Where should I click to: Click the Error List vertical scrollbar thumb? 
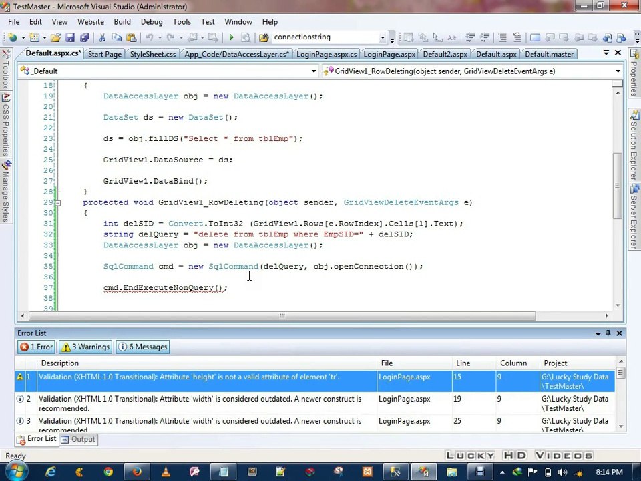click(620, 373)
